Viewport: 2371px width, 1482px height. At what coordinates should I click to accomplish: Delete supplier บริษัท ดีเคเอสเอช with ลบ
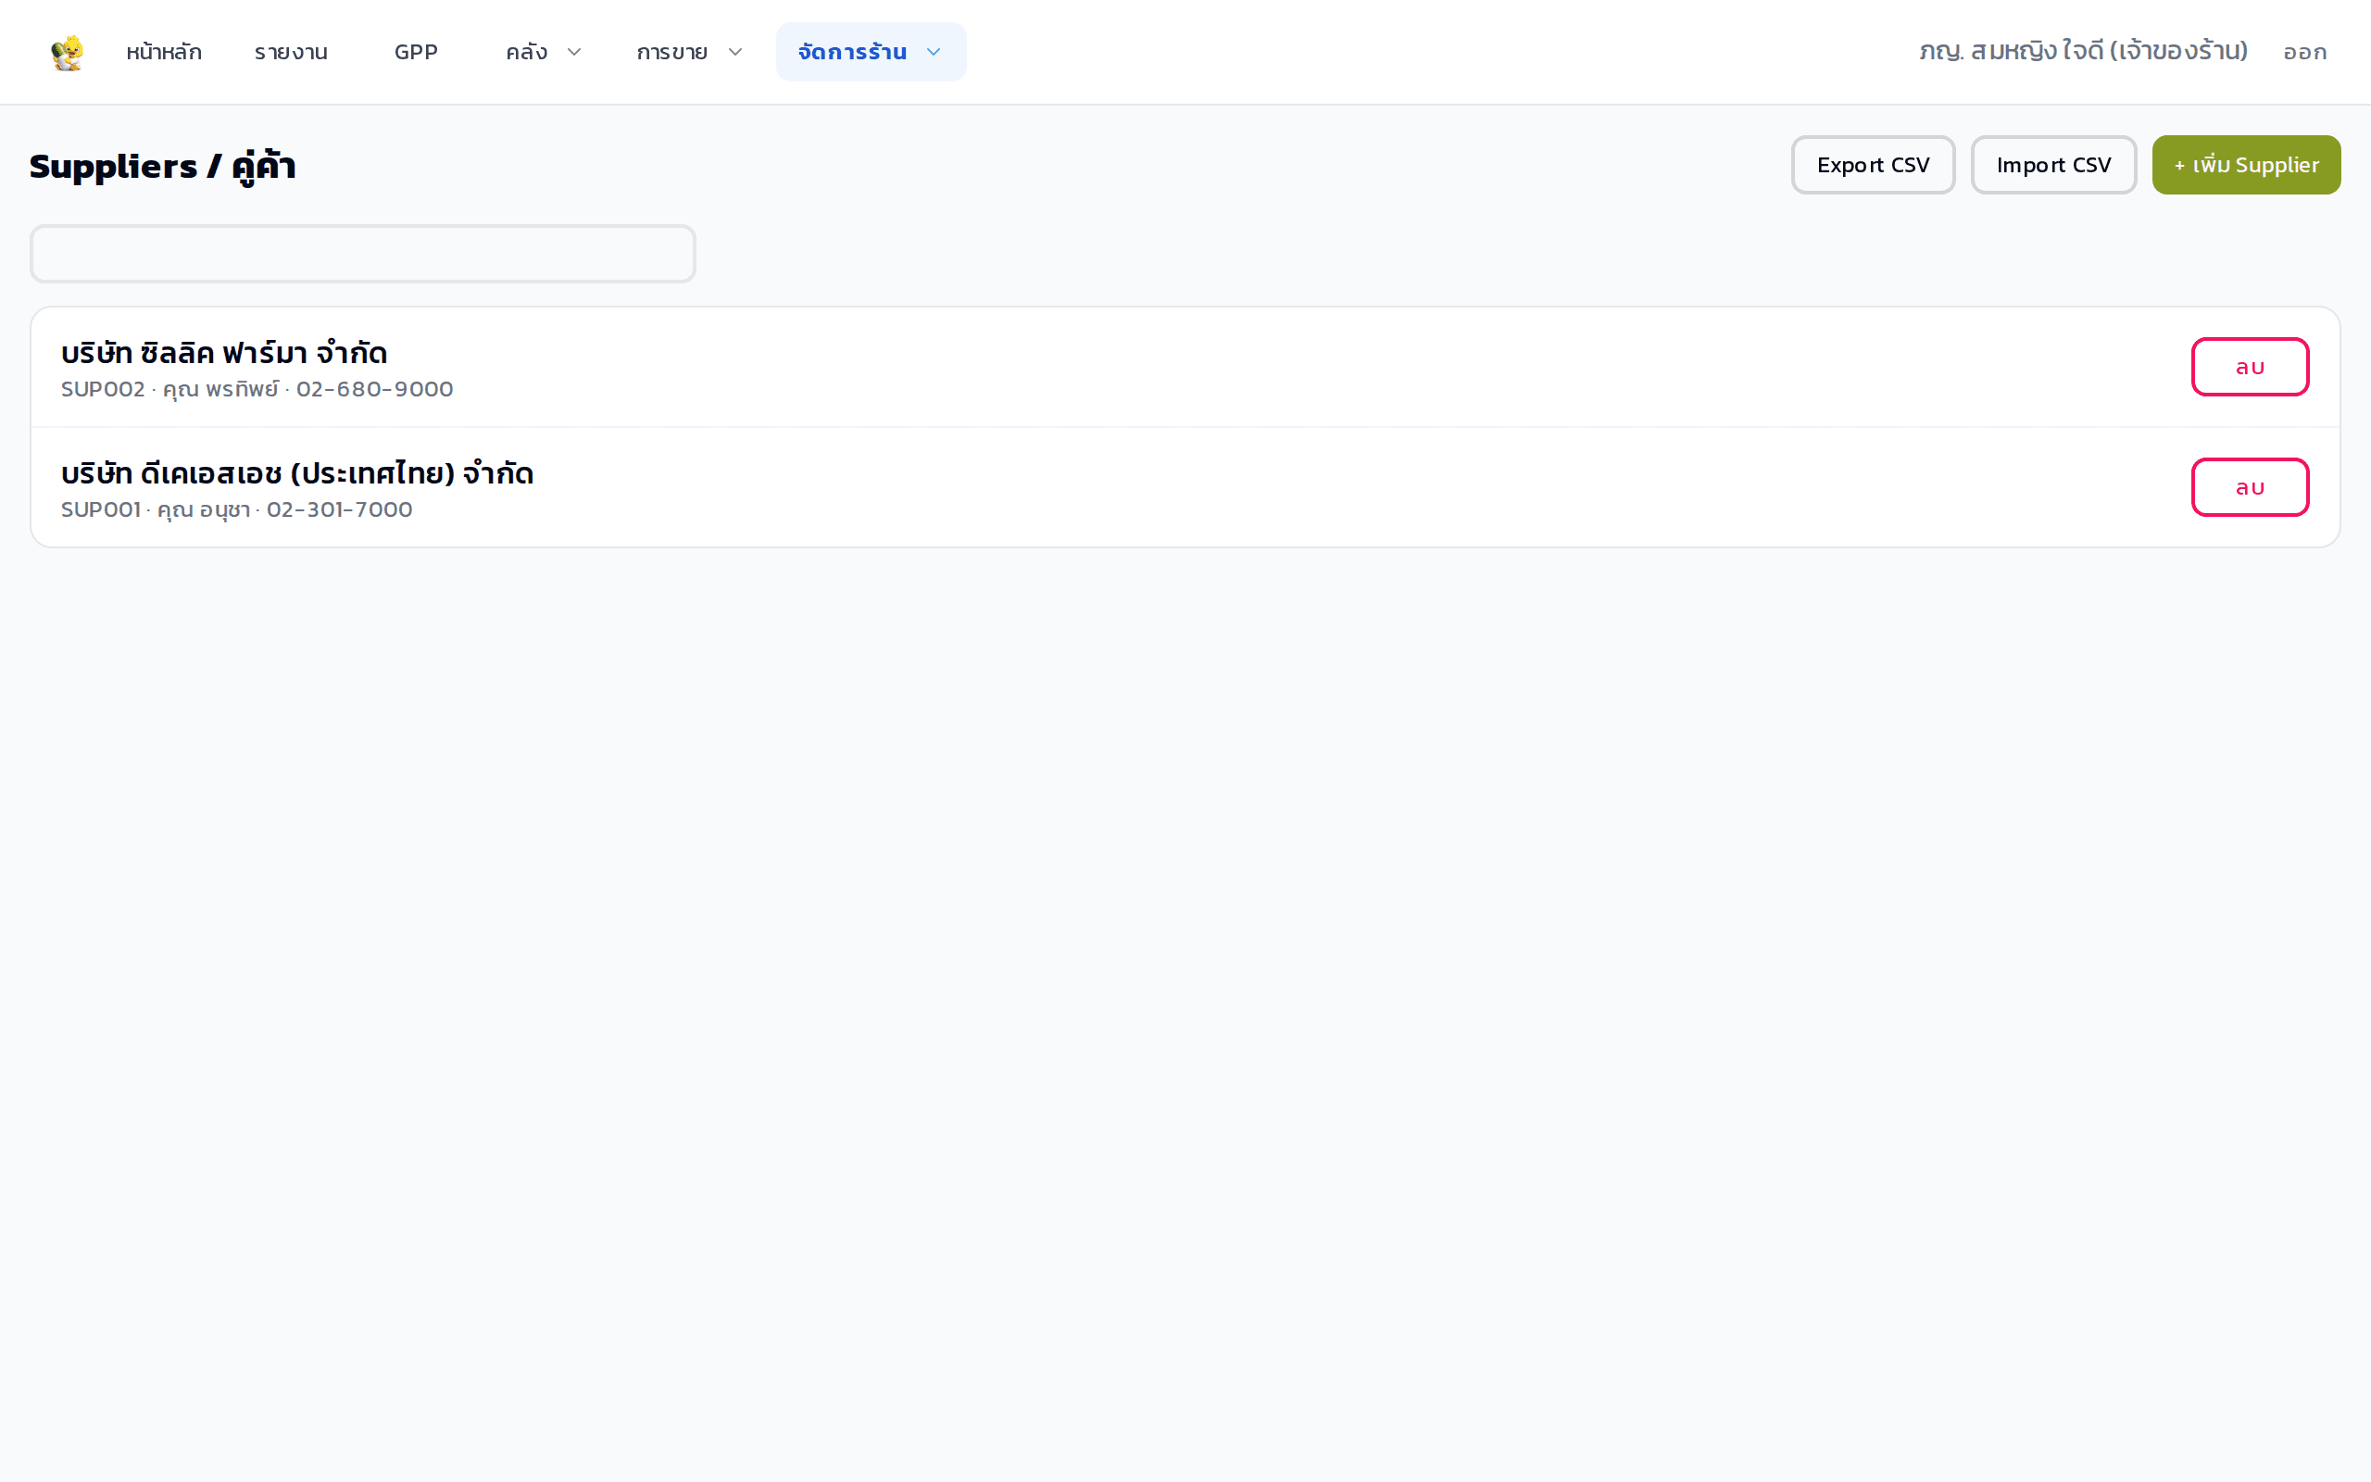(x=2250, y=487)
